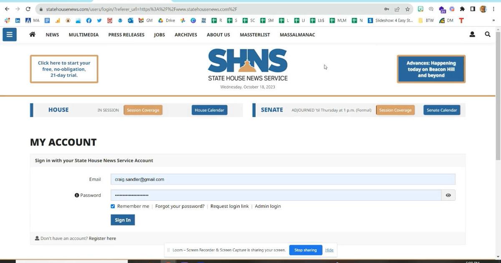Open the GM Gmail bookmark

(146, 20)
